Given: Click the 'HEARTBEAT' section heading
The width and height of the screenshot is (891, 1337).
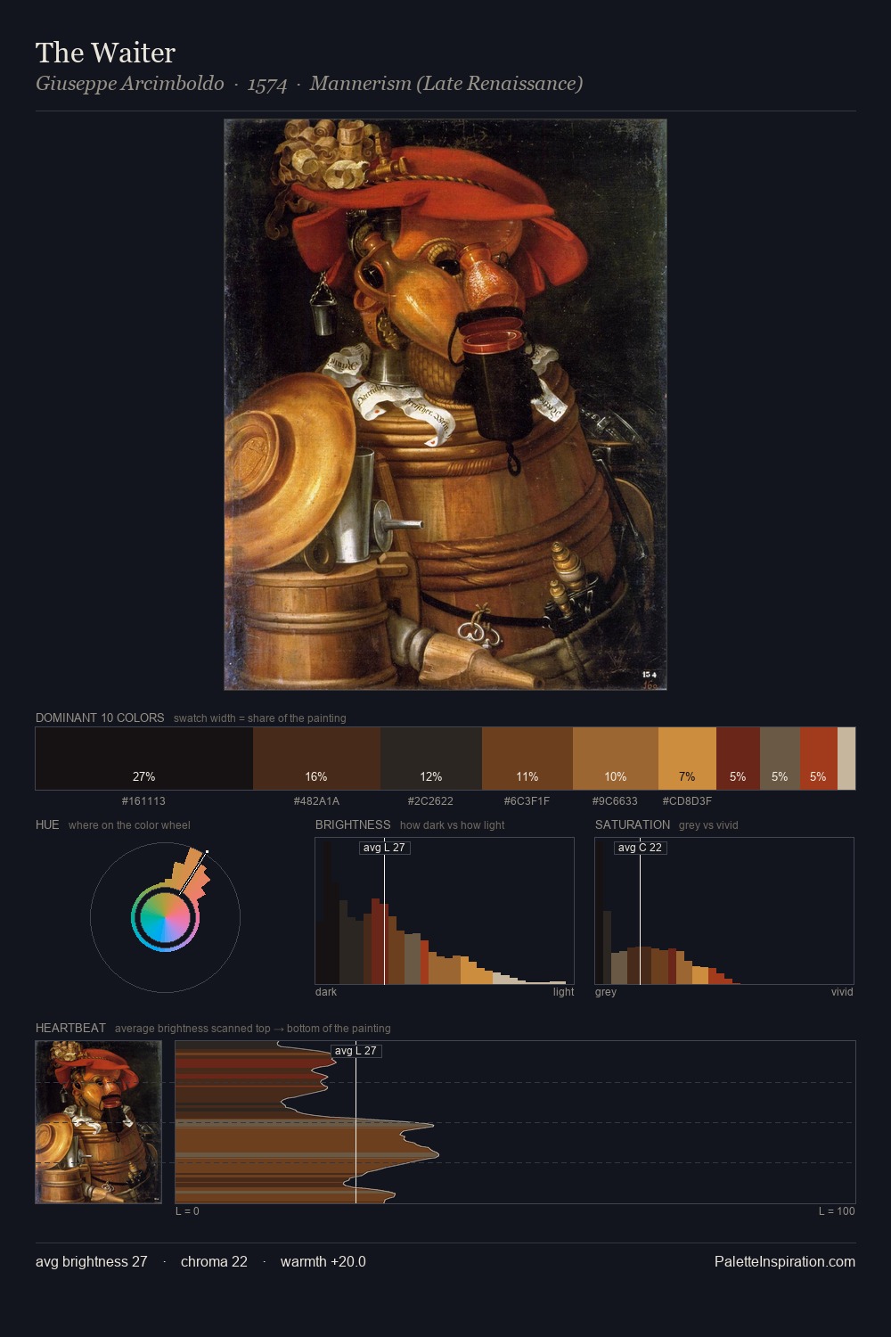Looking at the screenshot, I should [70, 1028].
